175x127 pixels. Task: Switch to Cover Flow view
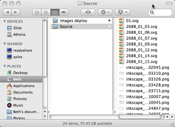point(64,12)
